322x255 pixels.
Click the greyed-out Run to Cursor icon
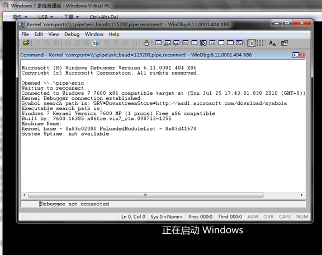click(x=134, y=43)
